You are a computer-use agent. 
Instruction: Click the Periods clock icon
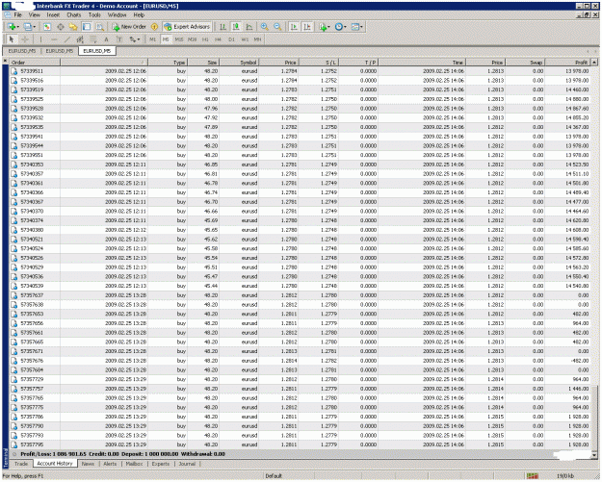tap(339, 27)
